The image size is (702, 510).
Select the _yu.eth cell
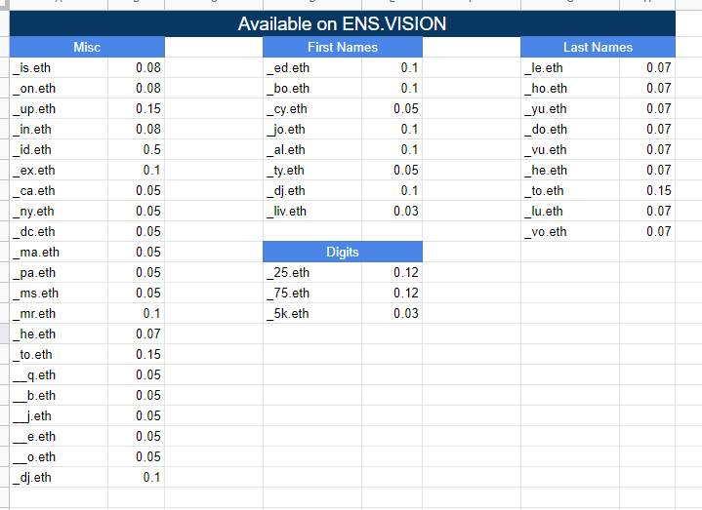click(x=570, y=108)
